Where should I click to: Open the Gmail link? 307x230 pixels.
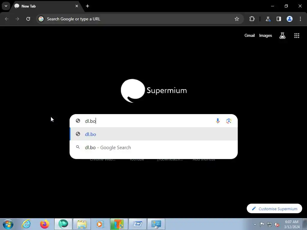(x=249, y=35)
